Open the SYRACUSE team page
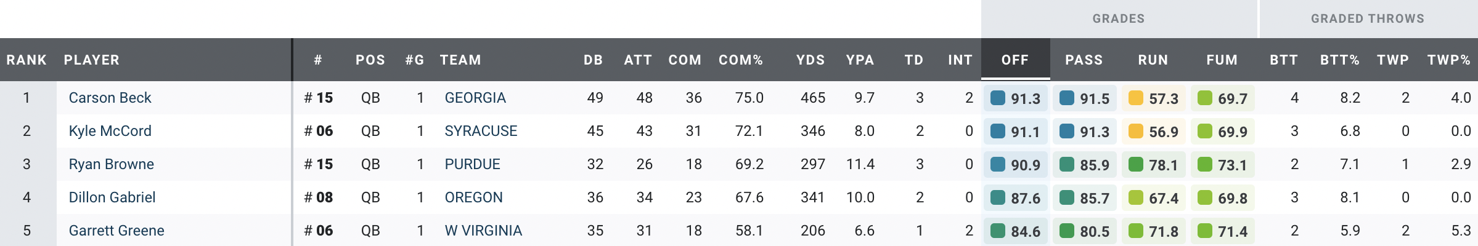 pos(481,131)
